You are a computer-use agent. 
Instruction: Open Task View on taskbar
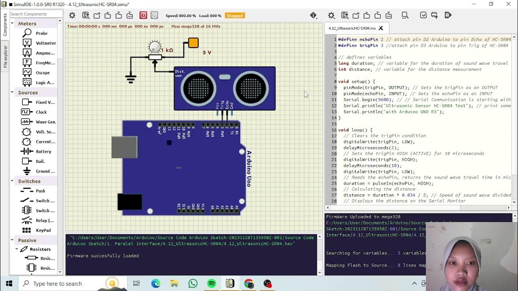tap(136, 283)
